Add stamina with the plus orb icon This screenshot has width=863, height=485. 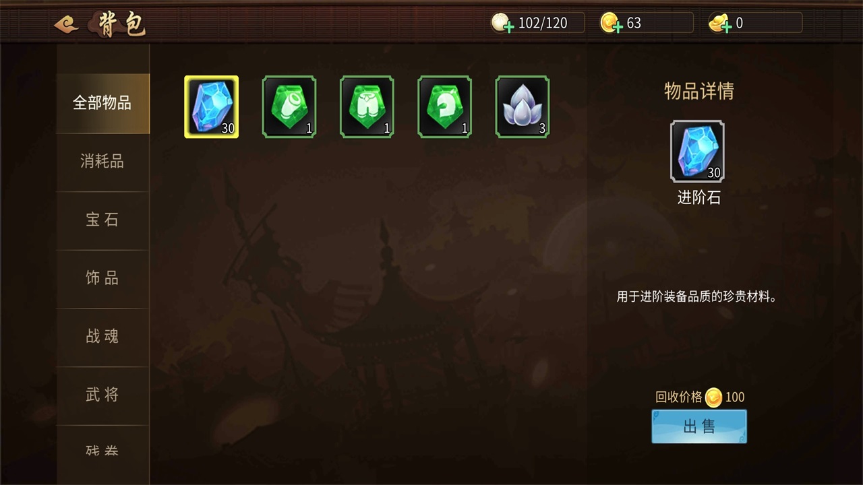pos(502,24)
